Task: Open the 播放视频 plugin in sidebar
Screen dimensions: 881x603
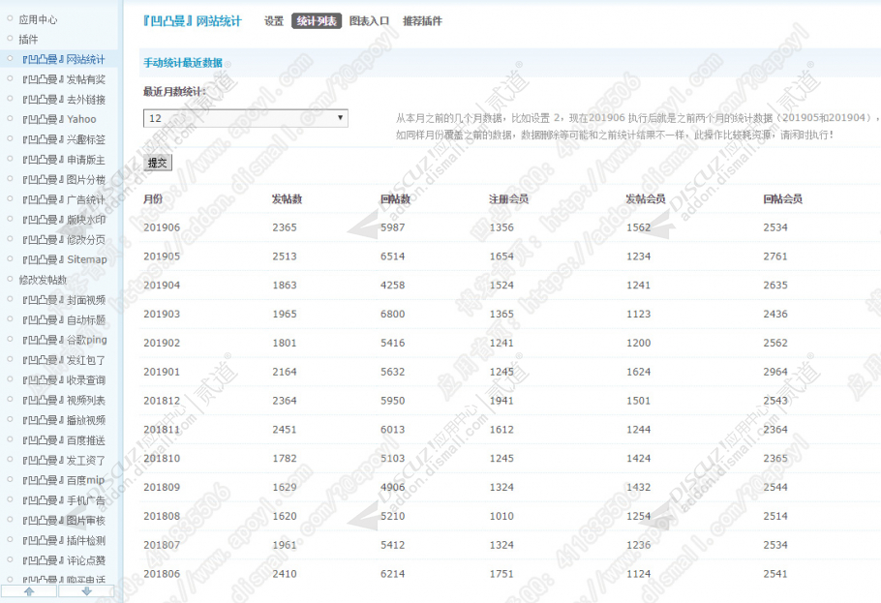Action: point(64,420)
